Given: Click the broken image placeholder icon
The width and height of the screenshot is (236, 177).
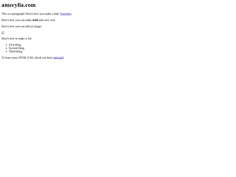Looking at the screenshot, I should coord(3,32).
